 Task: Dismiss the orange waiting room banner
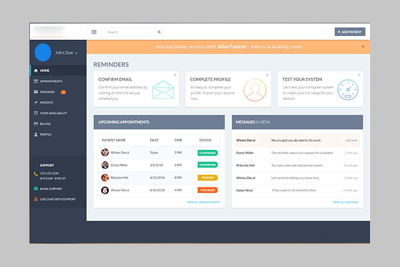coord(363,47)
